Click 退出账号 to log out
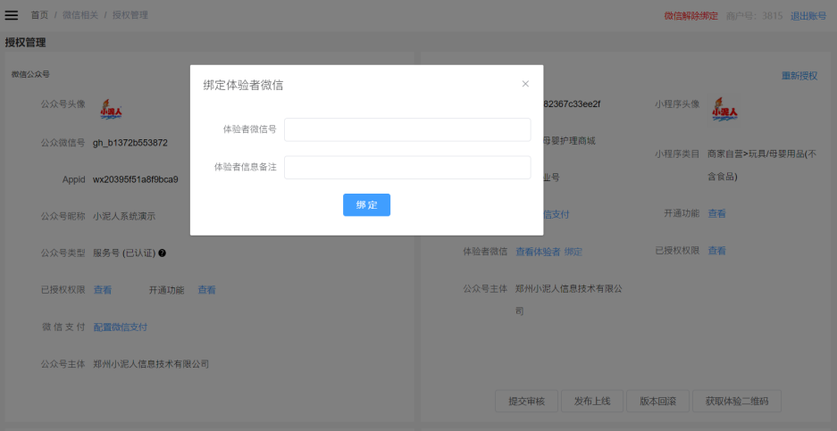 pos(808,16)
